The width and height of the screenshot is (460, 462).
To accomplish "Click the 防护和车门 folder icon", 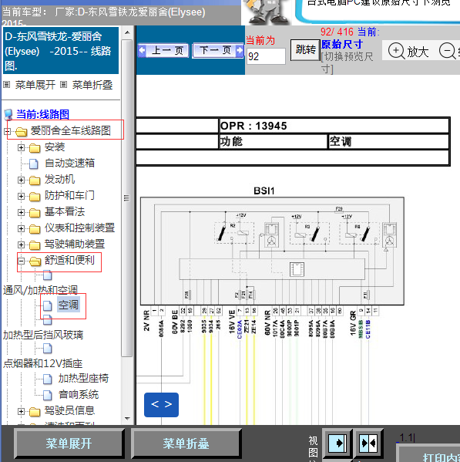I will pos(35,197).
